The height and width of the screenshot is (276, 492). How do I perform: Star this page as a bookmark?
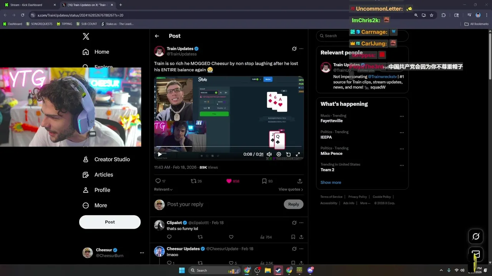(x=432, y=15)
